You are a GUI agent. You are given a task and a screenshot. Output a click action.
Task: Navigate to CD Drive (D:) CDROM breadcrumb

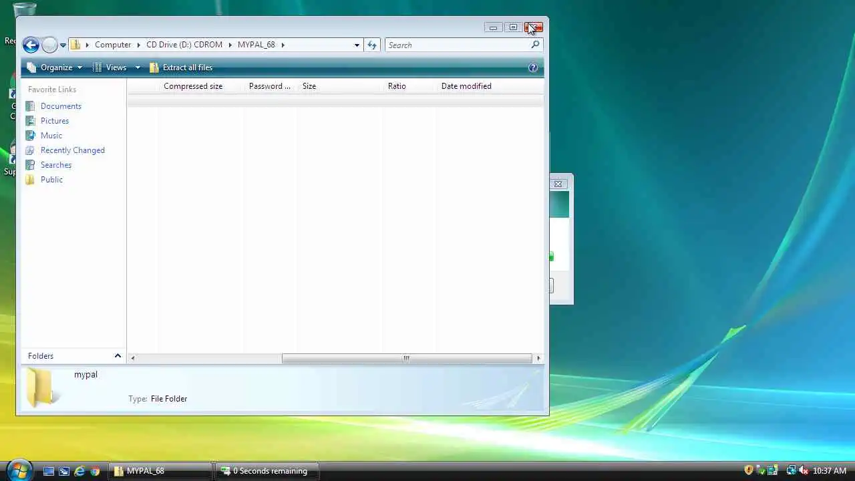[184, 45]
